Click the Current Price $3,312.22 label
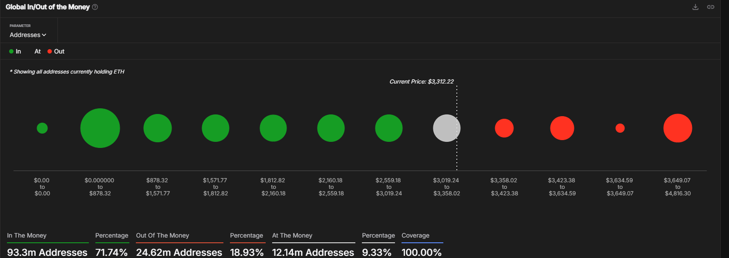The width and height of the screenshot is (729, 258). point(422,81)
